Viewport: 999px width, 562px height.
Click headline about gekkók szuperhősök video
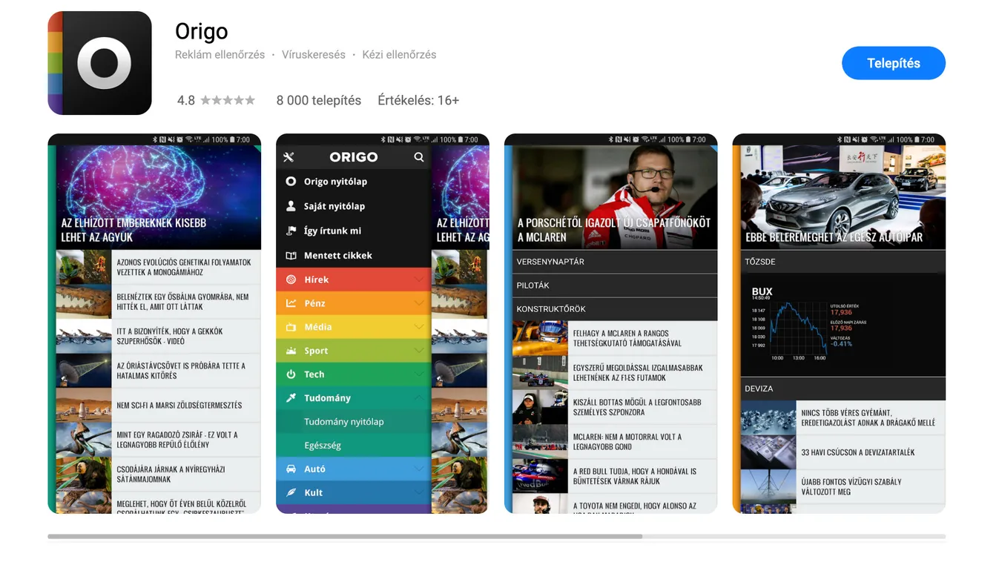pyautogui.click(x=170, y=337)
